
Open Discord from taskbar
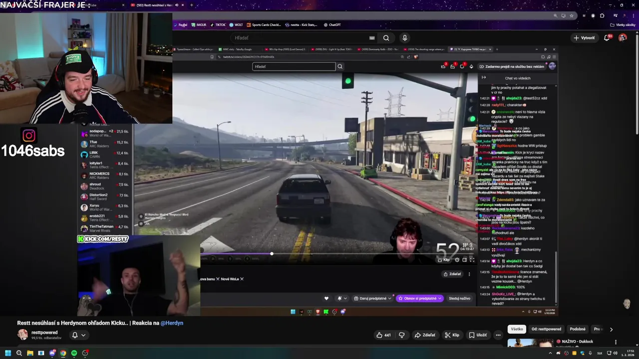(52, 353)
